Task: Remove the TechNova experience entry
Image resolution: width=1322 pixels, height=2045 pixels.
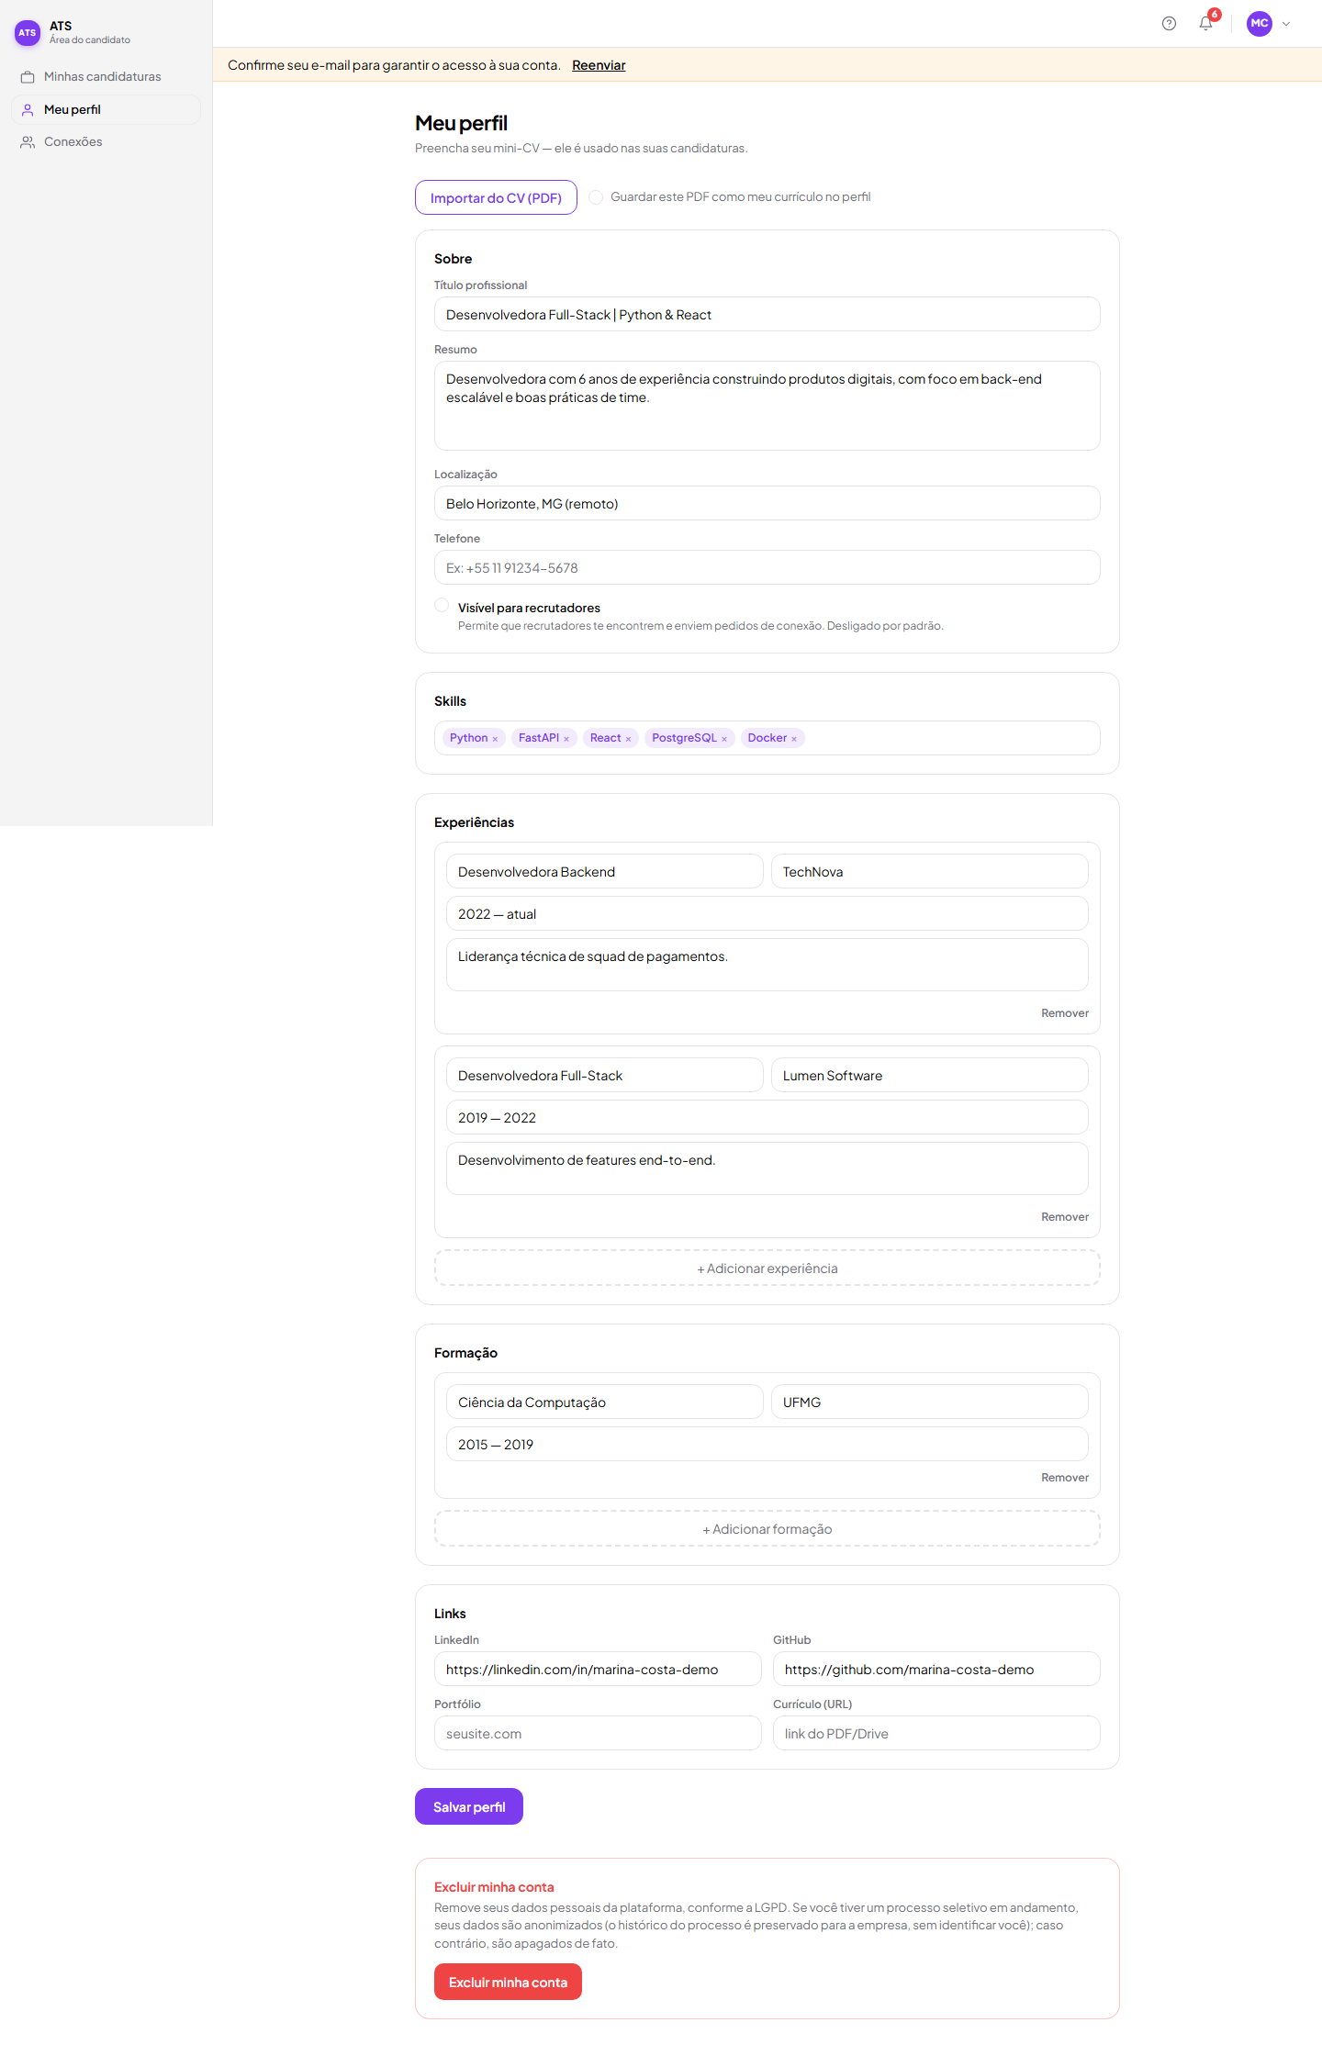Action: [1065, 1013]
